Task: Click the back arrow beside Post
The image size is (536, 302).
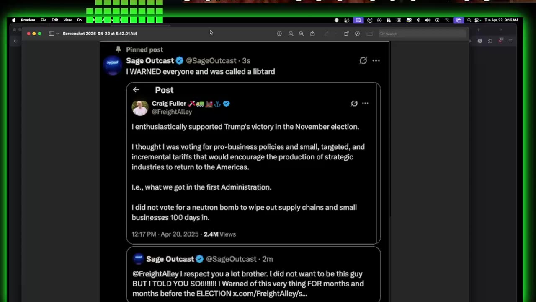Action: click(136, 90)
